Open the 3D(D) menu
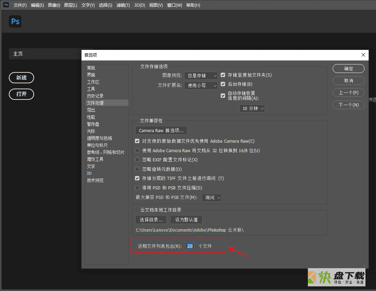 tap(139, 5)
